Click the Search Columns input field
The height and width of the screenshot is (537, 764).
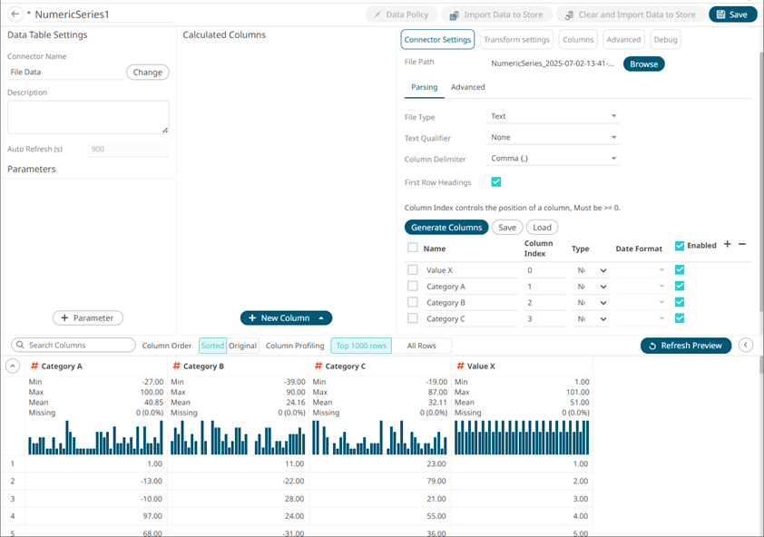74,346
